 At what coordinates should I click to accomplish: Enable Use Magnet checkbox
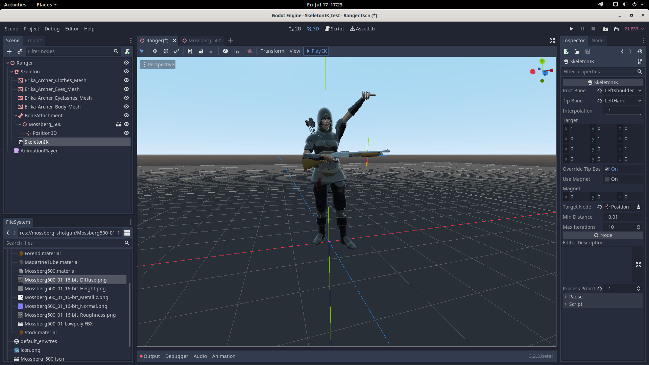coord(607,179)
